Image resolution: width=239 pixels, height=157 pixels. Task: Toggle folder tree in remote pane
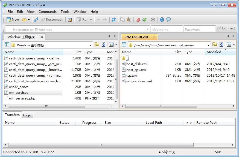tap(124, 44)
